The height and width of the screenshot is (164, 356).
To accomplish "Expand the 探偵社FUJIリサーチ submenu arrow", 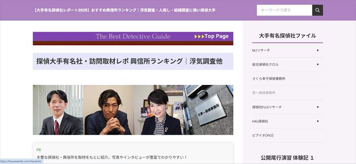I will pos(318,107).
